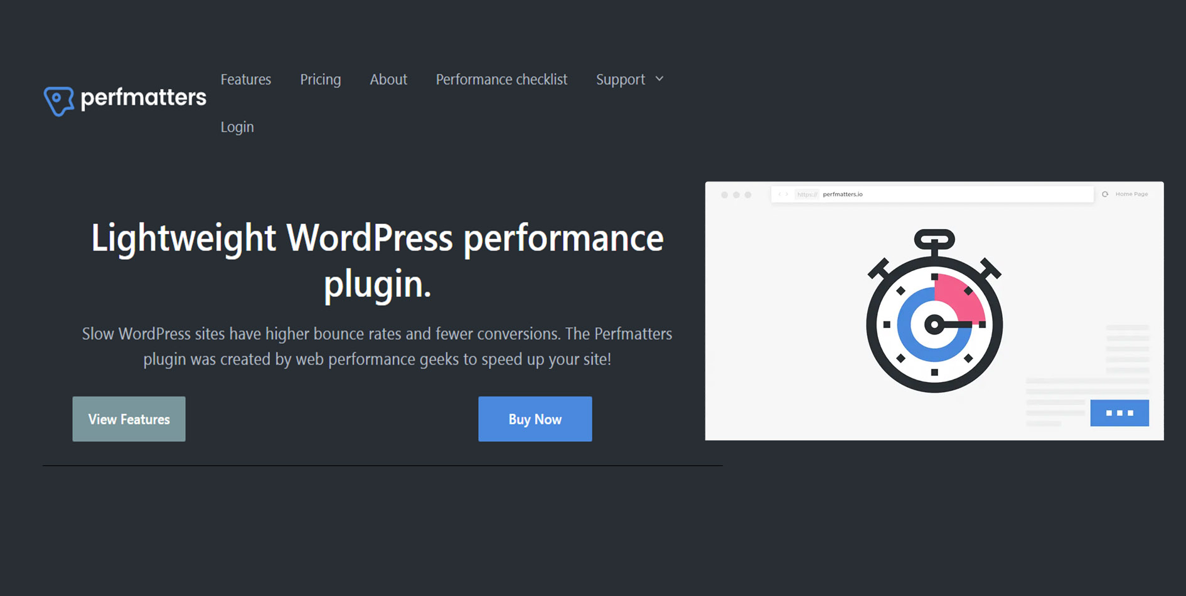
Task: Click the stopwatch's top crown ring
Action: (934, 239)
